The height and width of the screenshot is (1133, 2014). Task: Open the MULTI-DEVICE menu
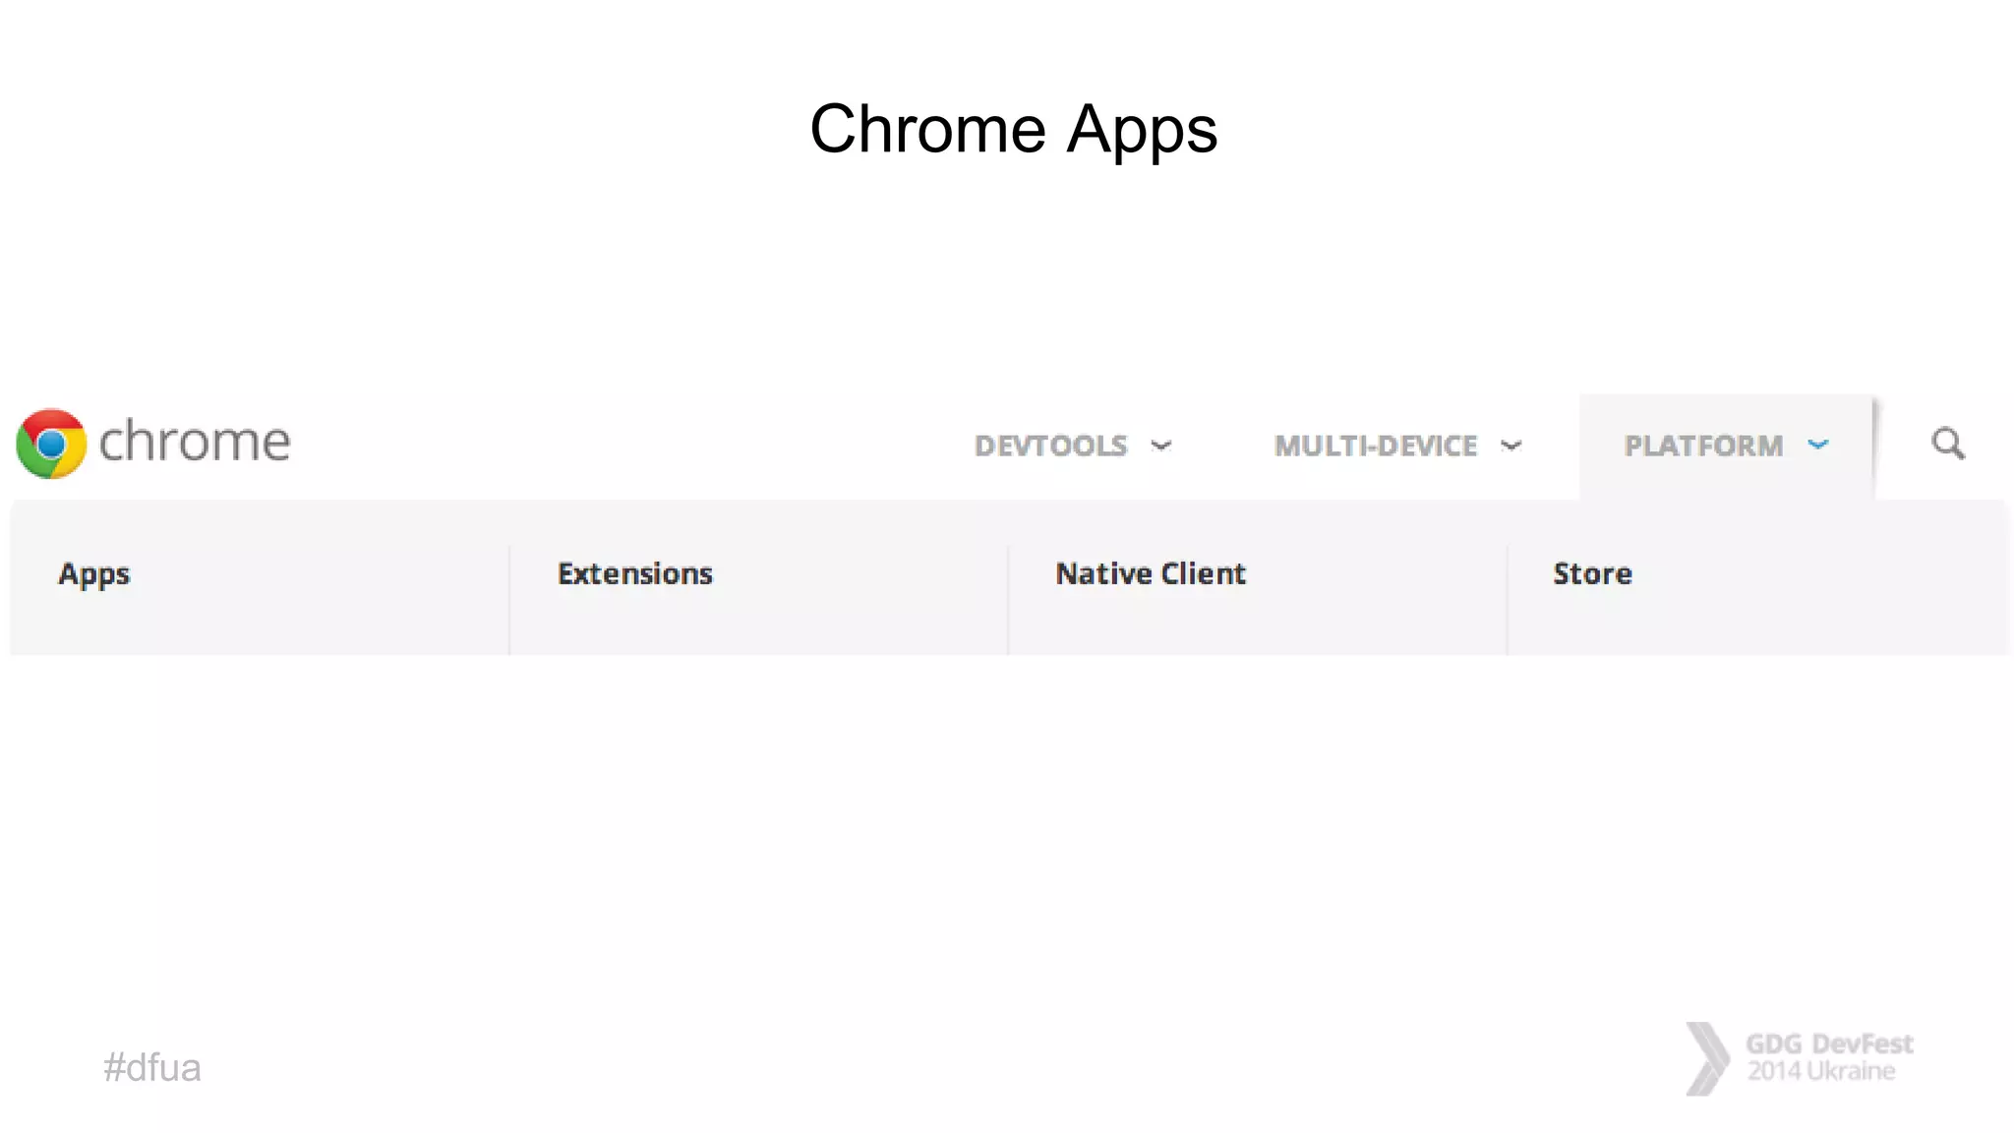click(1376, 446)
